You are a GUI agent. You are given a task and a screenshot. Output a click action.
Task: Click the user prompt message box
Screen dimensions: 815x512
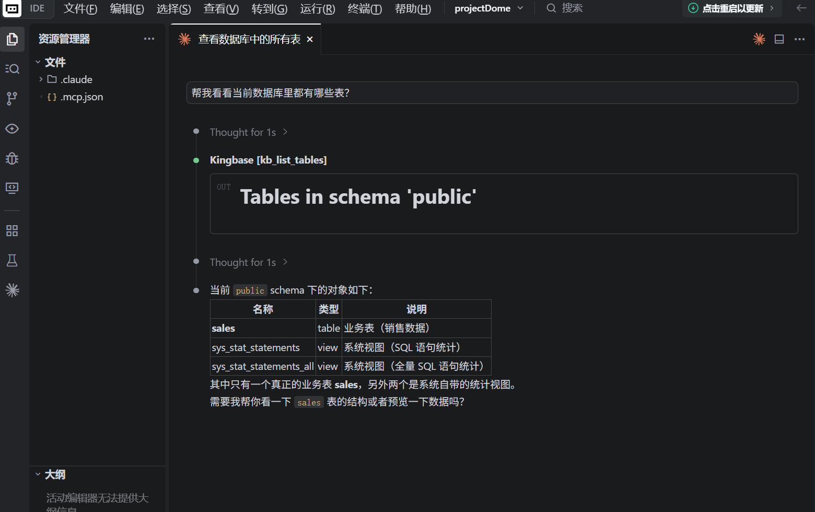tap(492, 93)
